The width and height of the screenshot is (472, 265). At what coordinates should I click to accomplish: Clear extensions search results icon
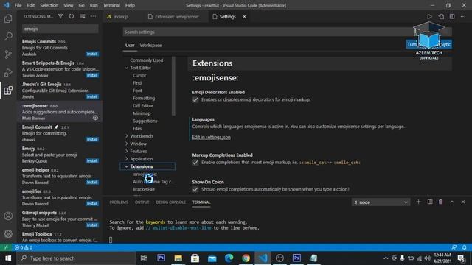(83, 16)
